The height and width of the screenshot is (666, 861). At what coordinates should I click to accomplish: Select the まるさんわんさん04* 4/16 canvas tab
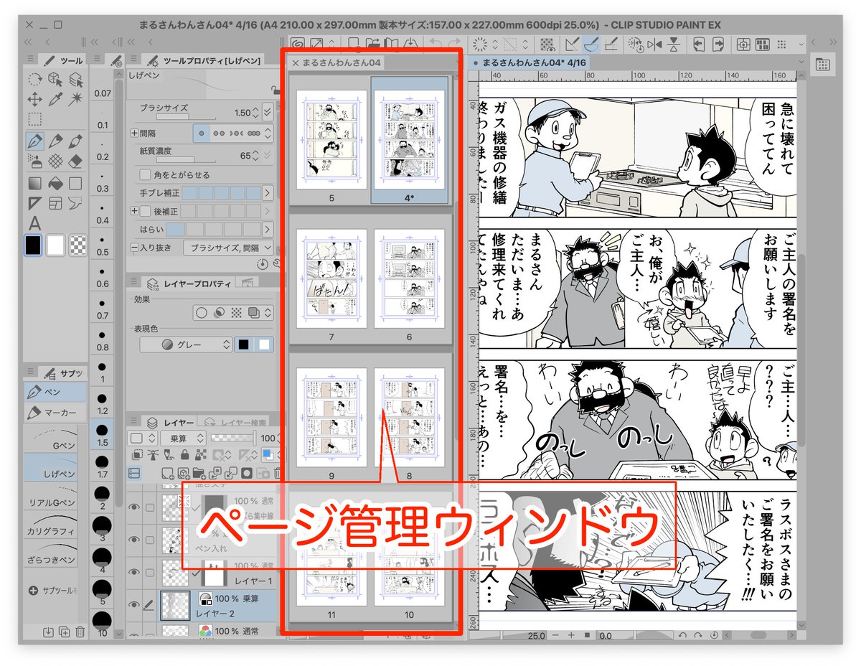(530, 62)
